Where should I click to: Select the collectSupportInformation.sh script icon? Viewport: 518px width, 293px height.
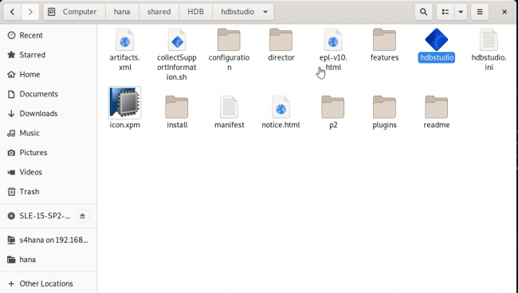(177, 40)
